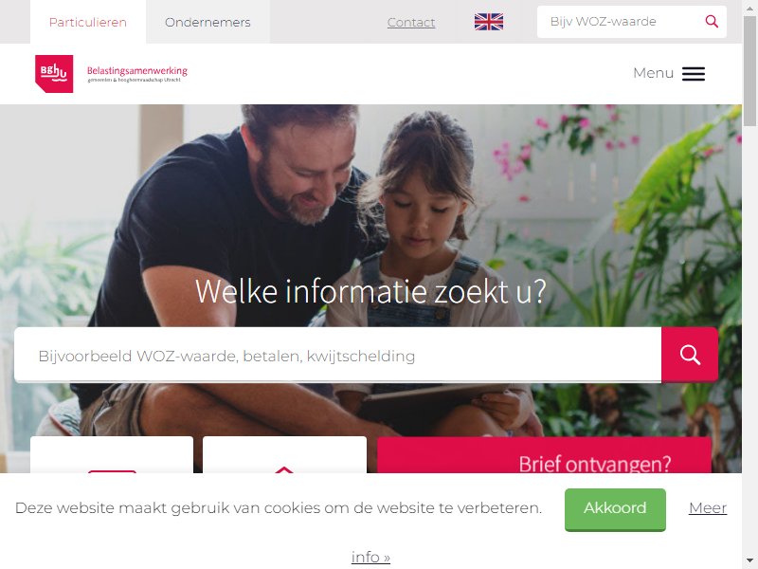Click the small magnifier in top search
The height and width of the screenshot is (569, 758).
(712, 21)
